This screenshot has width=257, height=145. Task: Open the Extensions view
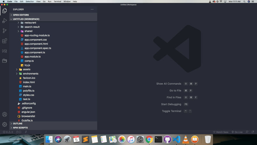(x=5, y=41)
